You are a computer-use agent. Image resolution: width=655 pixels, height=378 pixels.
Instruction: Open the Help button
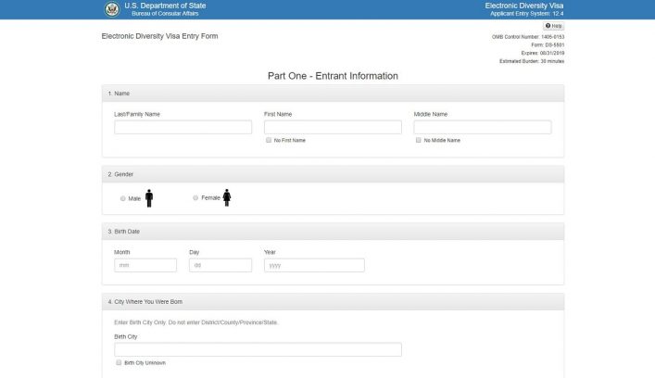(x=553, y=26)
